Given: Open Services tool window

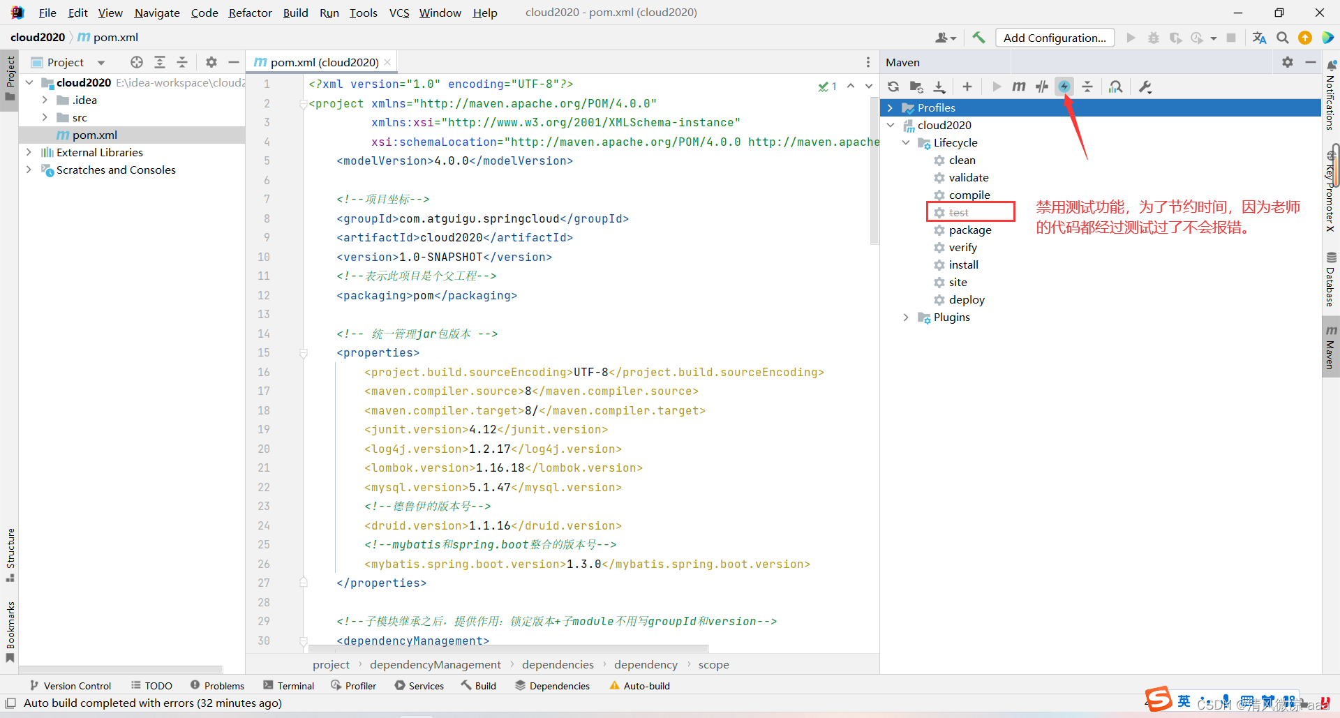Looking at the screenshot, I should pos(419,686).
